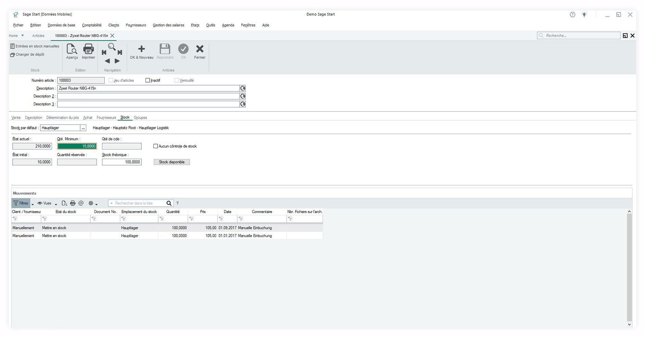Click the Fermer X icon
645x337 pixels.
[x=200, y=49]
